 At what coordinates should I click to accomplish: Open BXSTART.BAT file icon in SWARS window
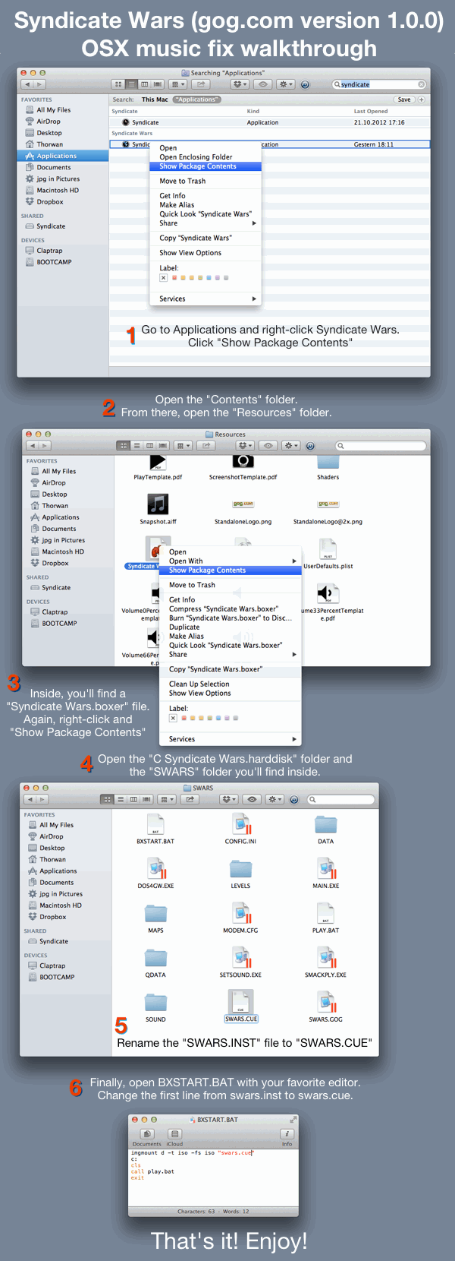(x=155, y=824)
